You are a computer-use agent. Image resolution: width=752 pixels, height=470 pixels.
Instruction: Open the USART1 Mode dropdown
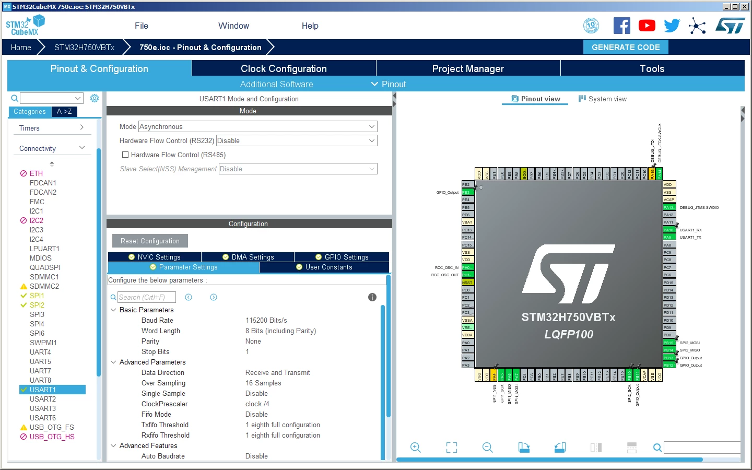(257, 126)
